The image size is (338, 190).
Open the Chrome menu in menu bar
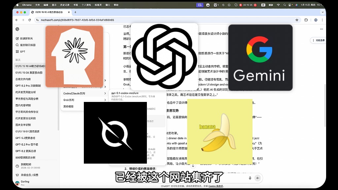[27, 5]
